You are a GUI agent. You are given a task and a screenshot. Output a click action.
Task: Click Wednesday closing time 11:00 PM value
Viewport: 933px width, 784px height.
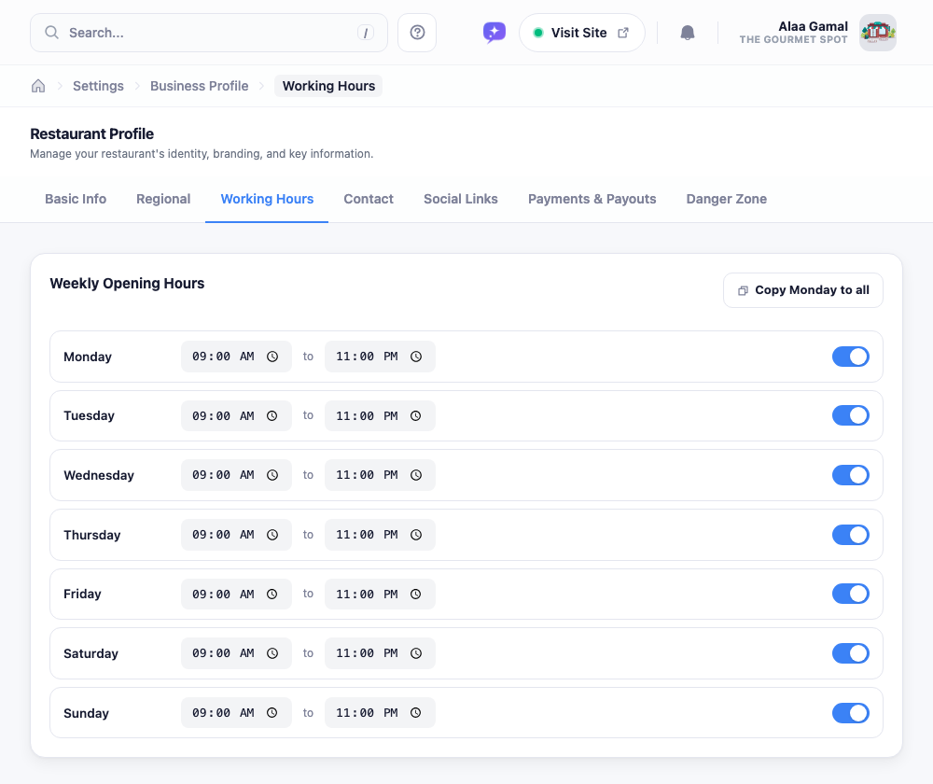[x=367, y=475]
